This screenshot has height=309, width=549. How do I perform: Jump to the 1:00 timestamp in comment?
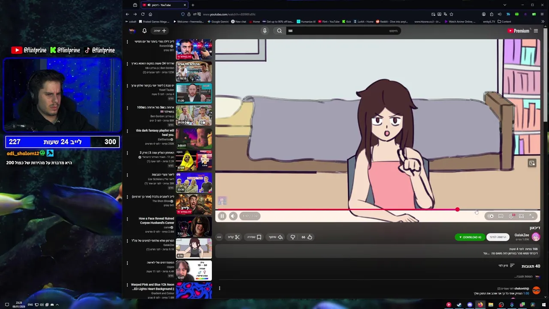tap(526, 294)
